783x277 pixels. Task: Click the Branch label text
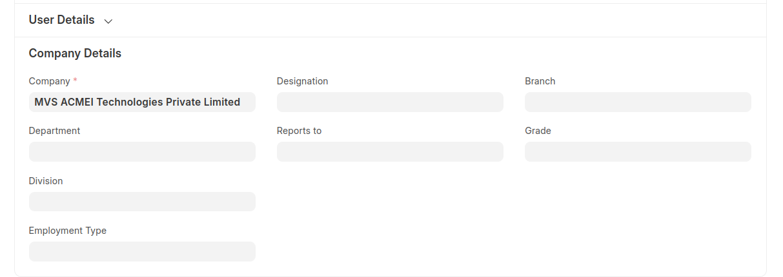coord(540,81)
